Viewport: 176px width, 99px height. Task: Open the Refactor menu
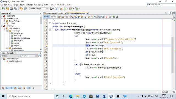click(x=29, y=5)
